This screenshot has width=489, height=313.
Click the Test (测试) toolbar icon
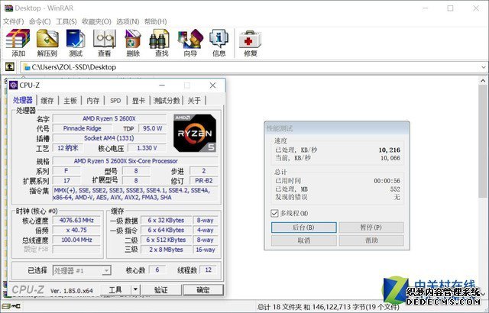pyautogui.click(x=76, y=43)
